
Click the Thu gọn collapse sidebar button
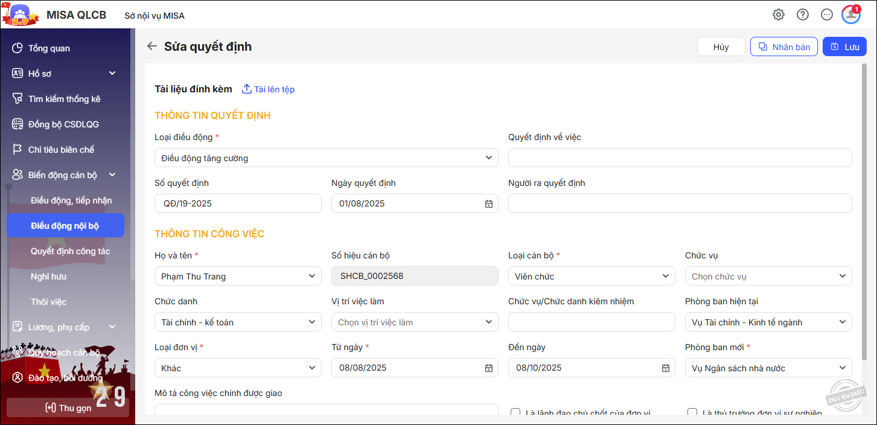68,408
